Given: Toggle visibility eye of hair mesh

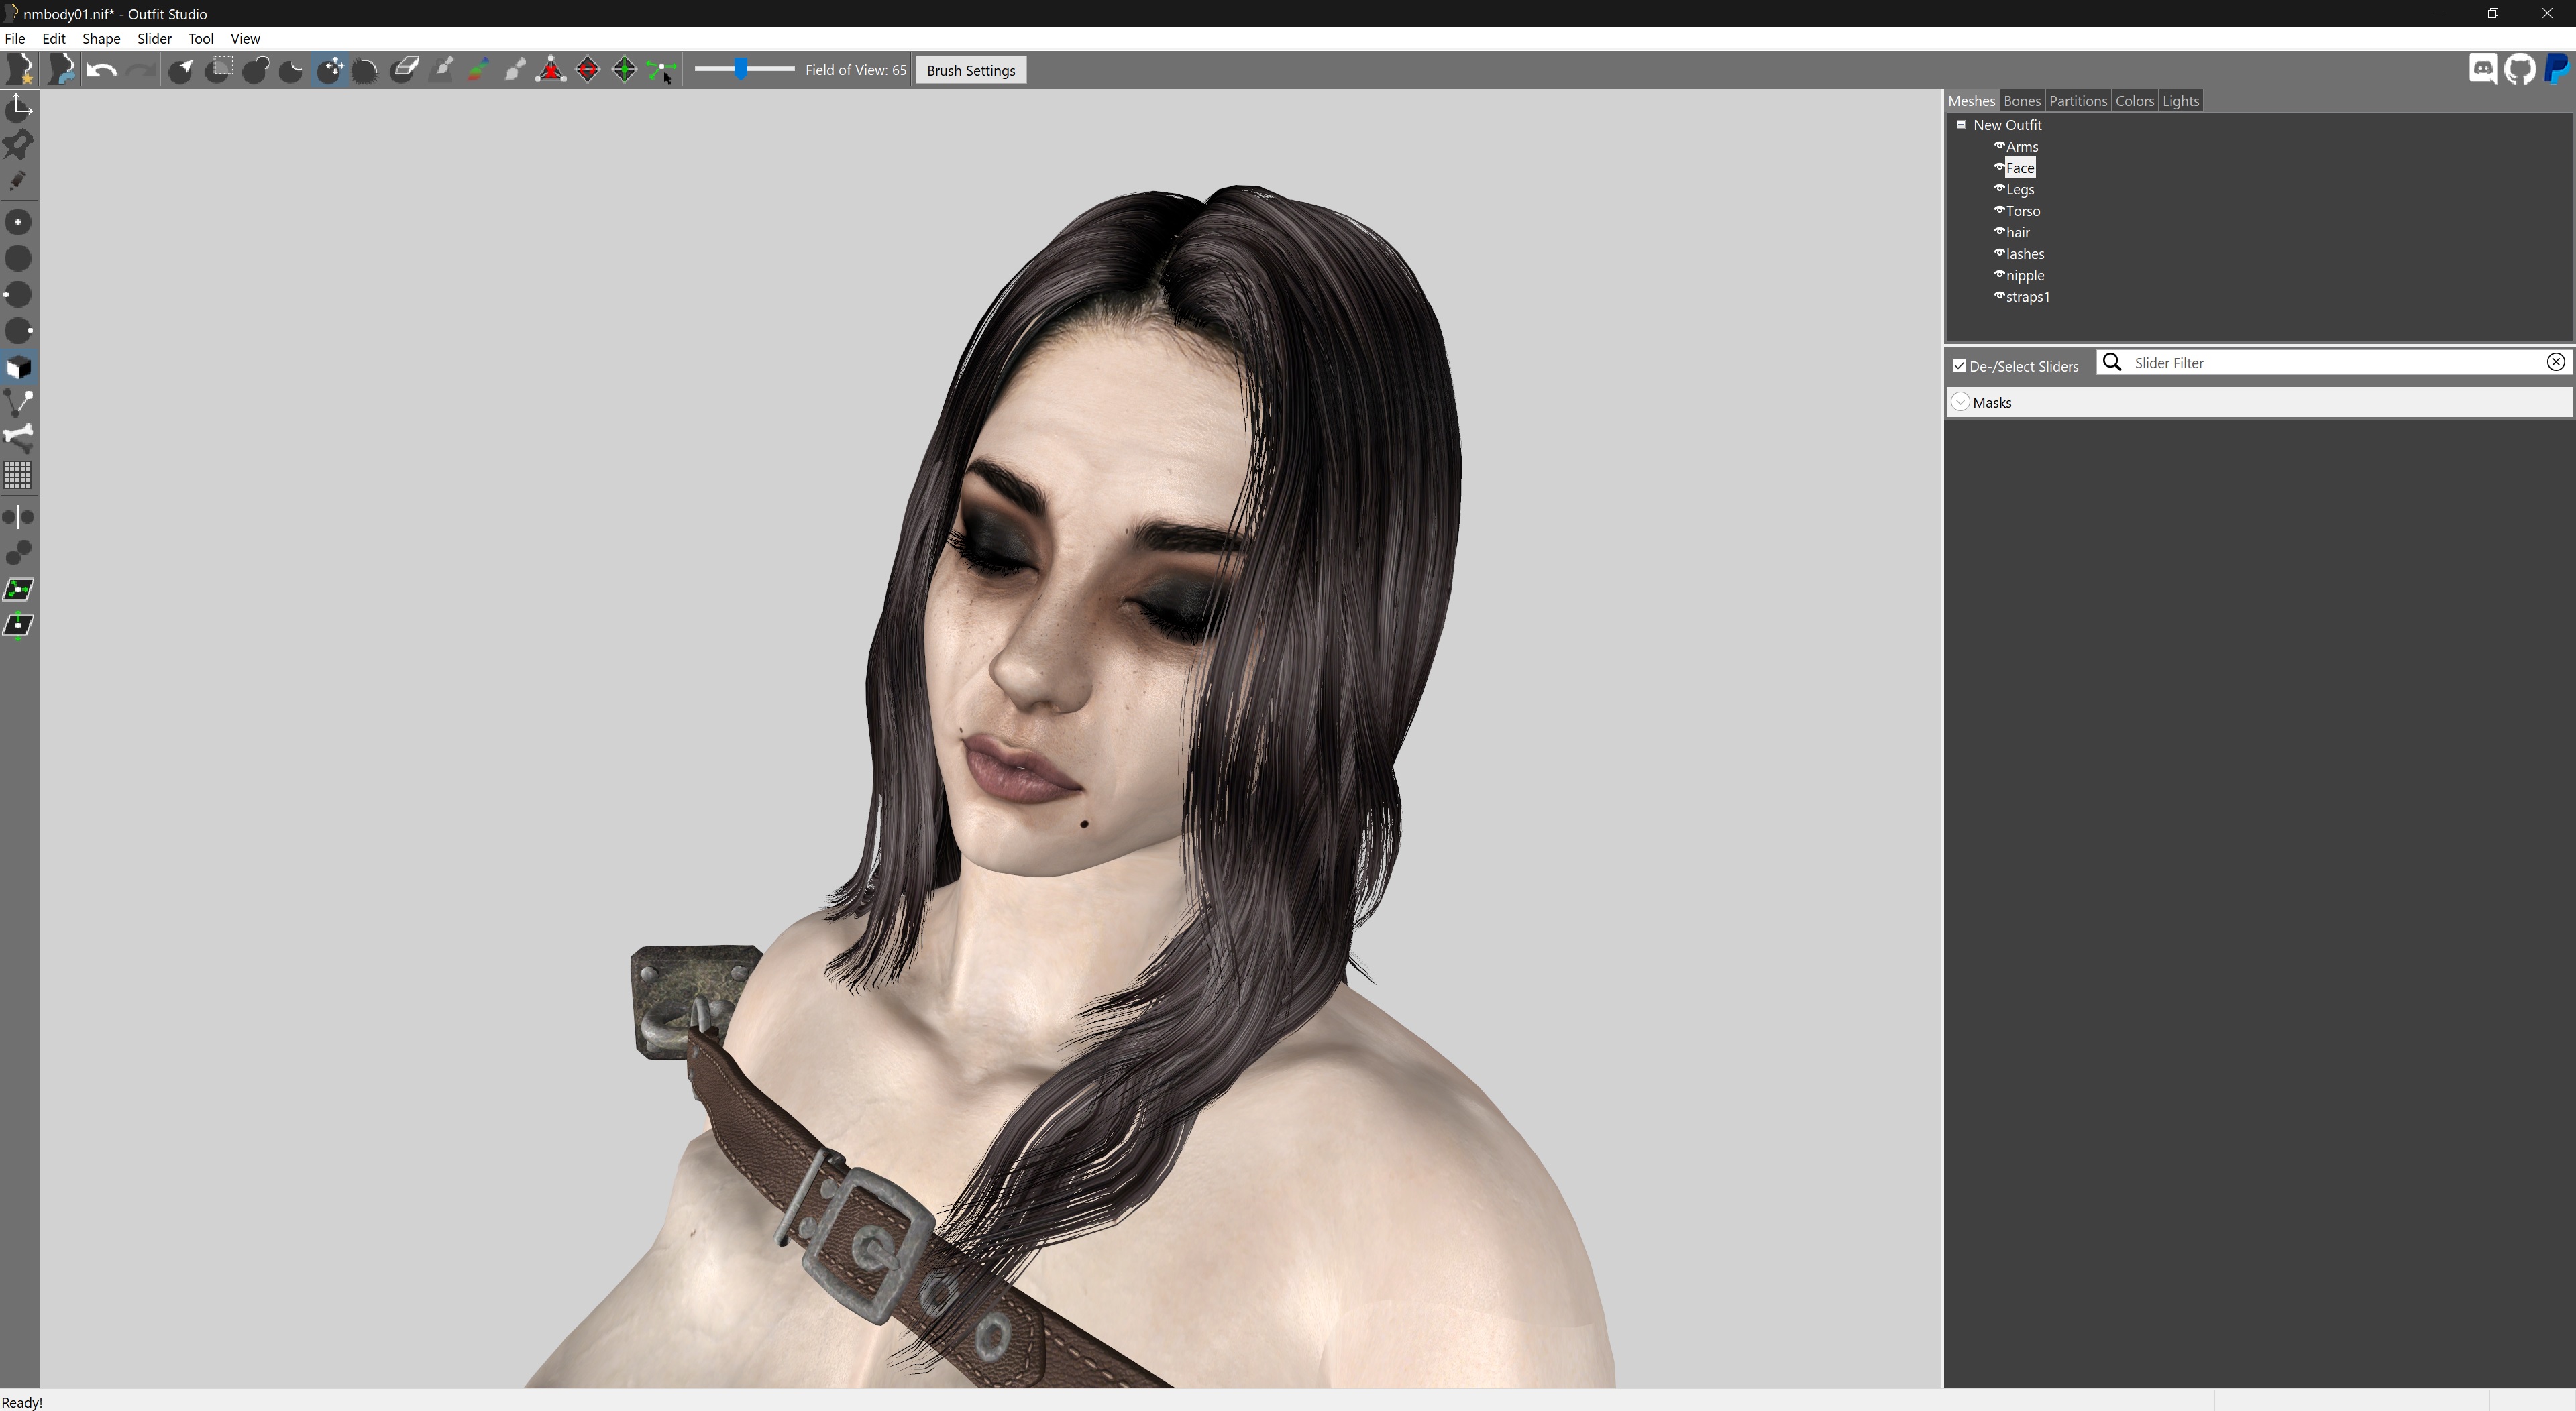Looking at the screenshot, I should pyautogui.click(x=1999, y=232).
